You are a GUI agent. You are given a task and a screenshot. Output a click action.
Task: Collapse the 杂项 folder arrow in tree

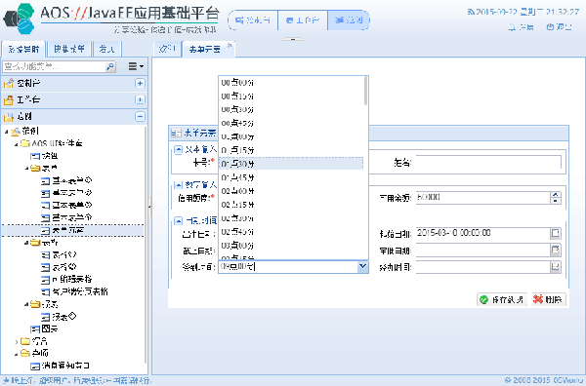16,354
